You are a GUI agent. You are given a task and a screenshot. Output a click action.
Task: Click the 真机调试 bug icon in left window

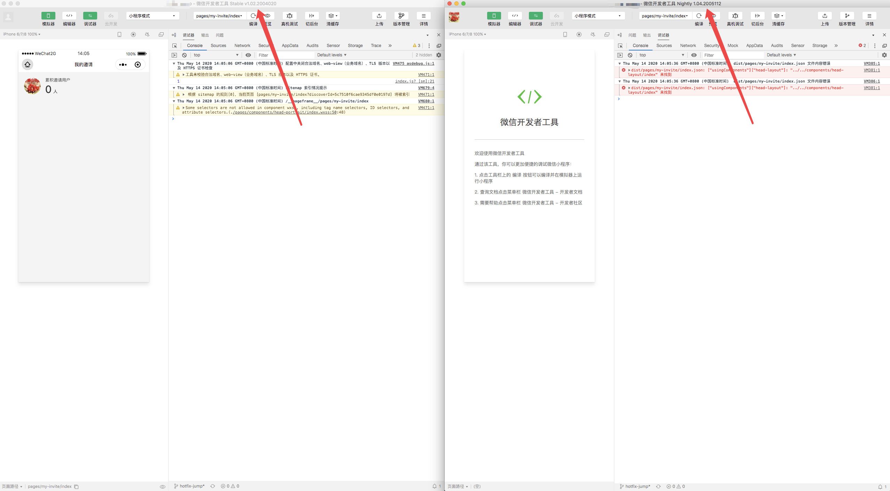289,16
